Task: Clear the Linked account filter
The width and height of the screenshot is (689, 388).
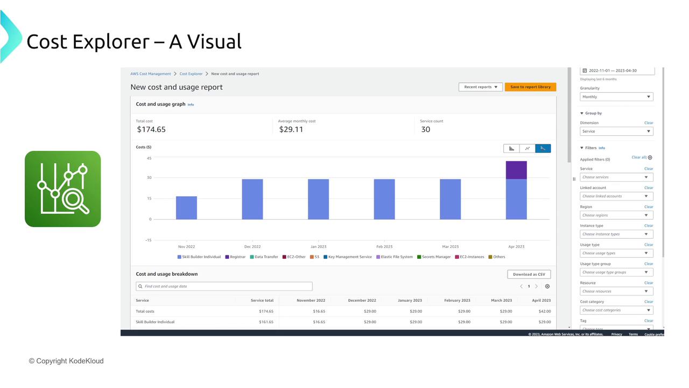Action: pyautogui.click(x=649, y=188)
